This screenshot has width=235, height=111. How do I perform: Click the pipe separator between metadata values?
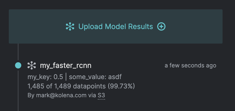[66, 77]
